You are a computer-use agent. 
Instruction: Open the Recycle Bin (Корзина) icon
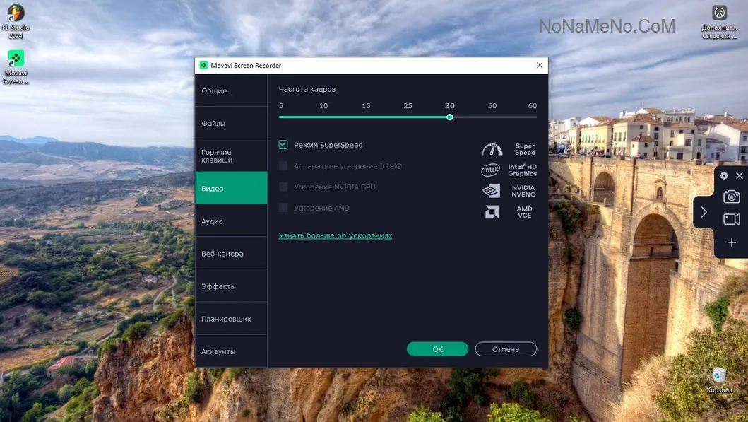(x=719, y=380)
